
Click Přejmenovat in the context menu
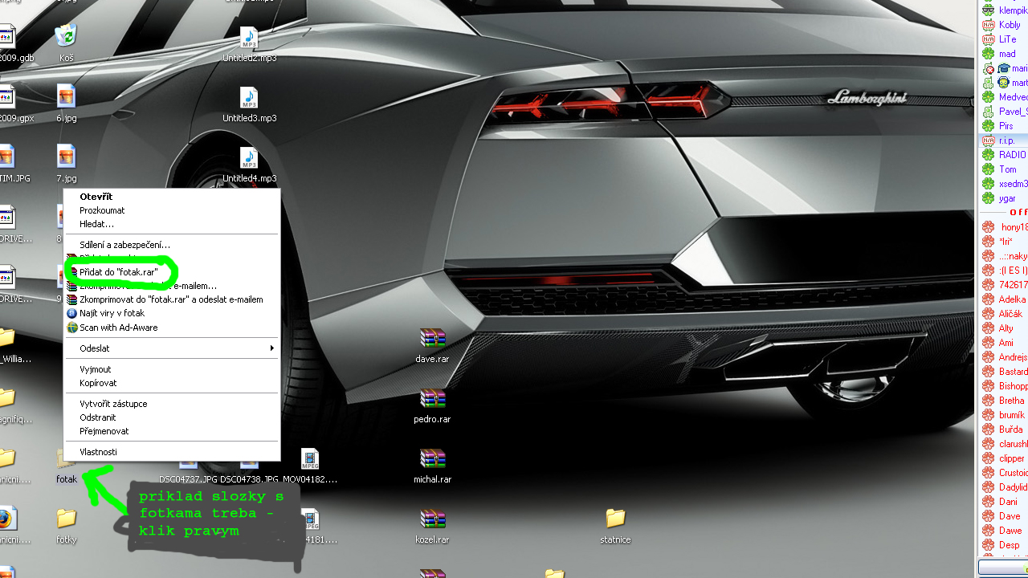104,431
